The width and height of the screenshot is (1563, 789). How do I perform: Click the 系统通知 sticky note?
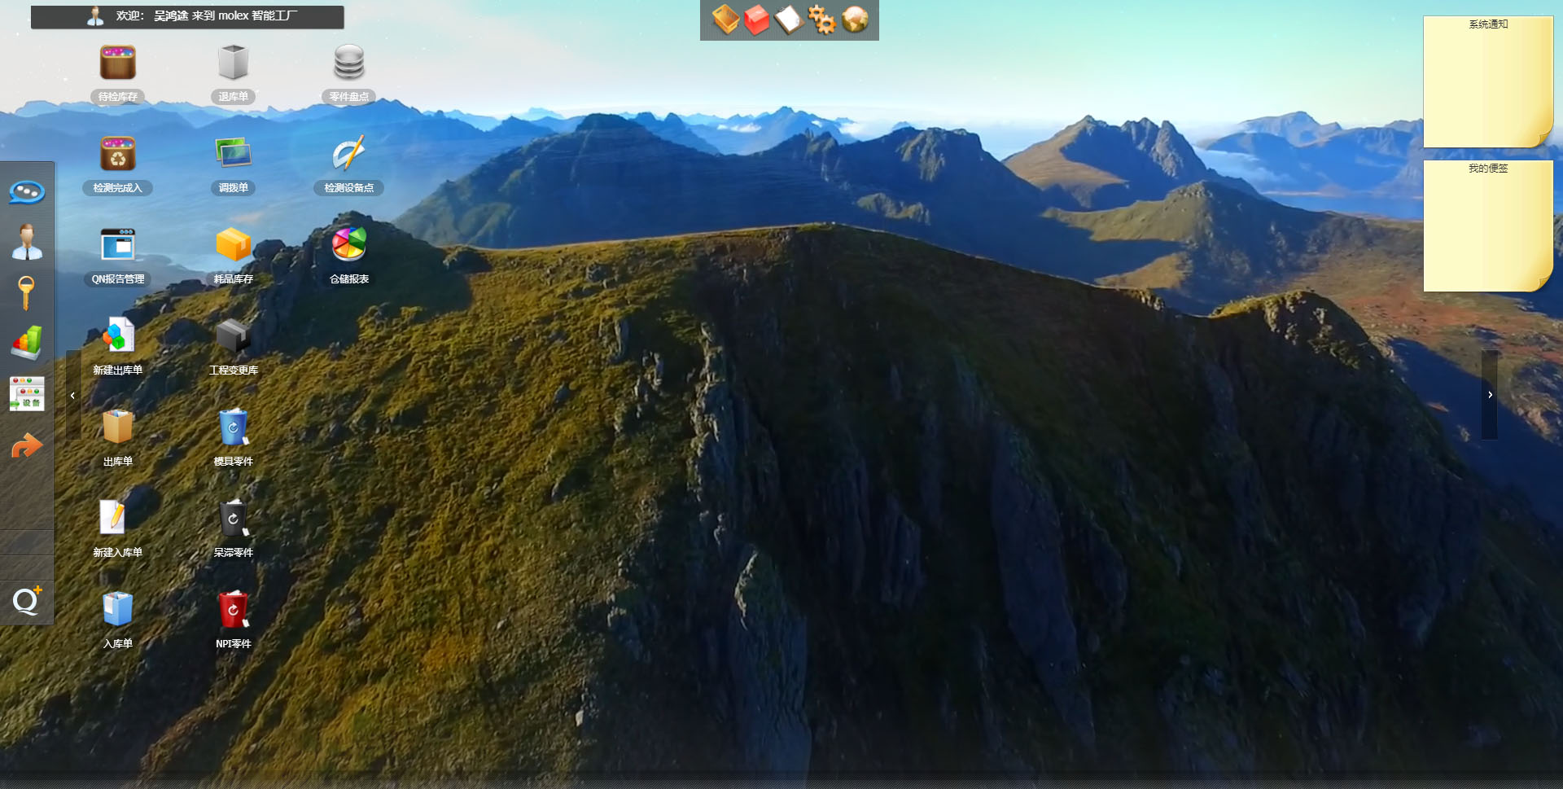1487,81
